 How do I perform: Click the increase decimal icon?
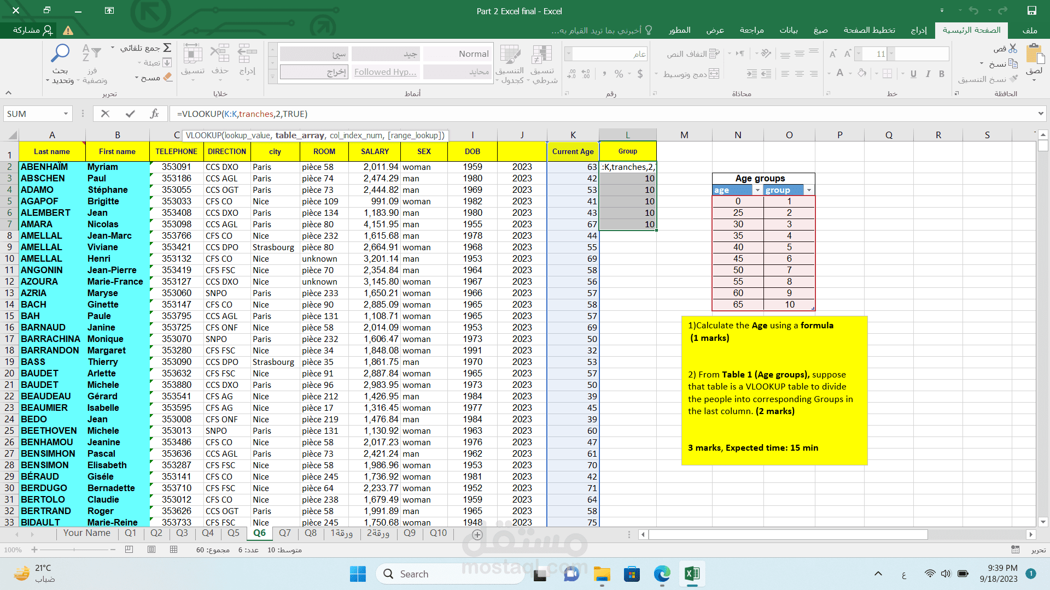tap(586, 74)
